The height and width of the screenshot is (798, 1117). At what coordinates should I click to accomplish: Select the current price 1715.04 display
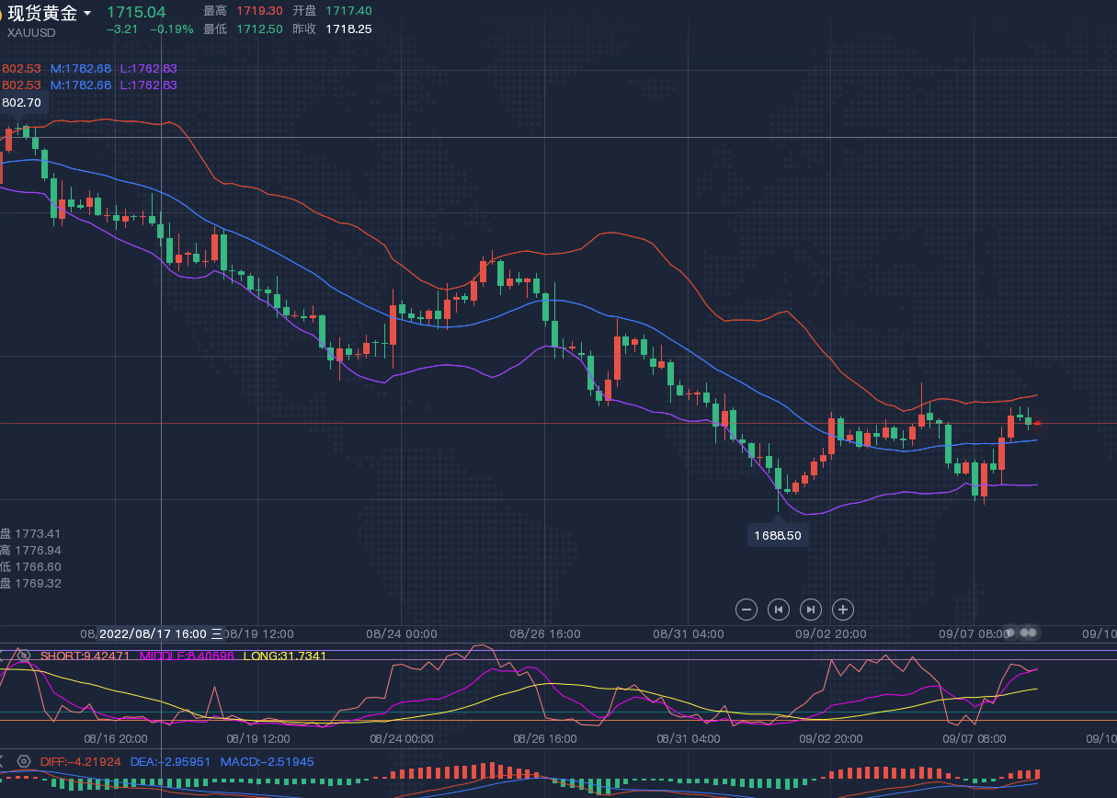[136, 12]
